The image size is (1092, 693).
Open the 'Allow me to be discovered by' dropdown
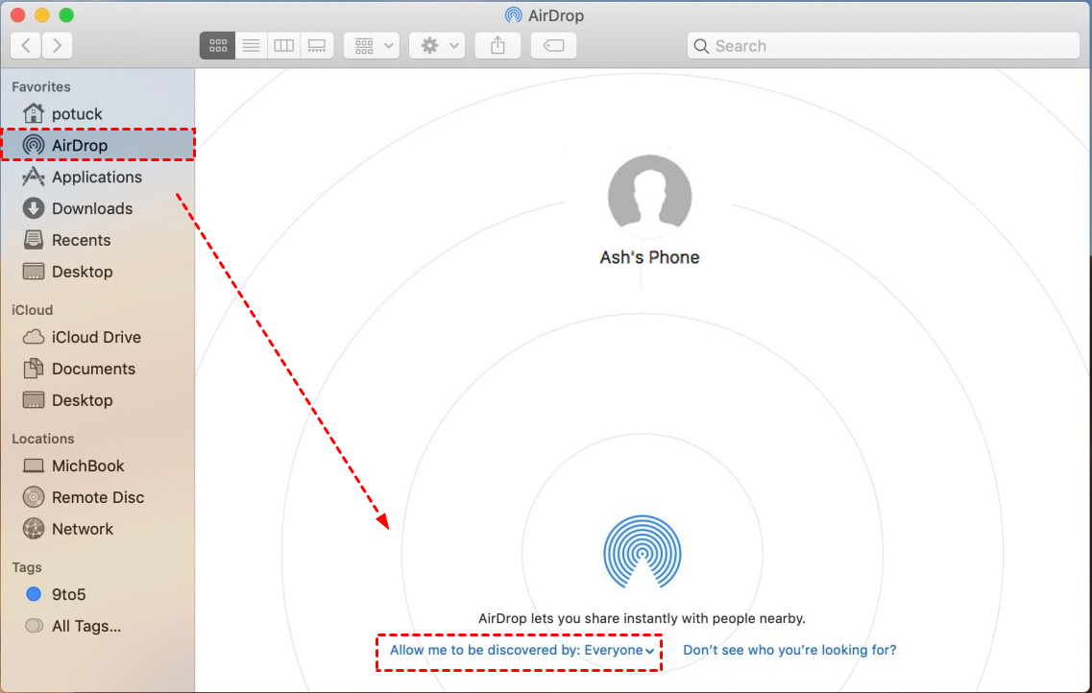[x=522, y=650]
